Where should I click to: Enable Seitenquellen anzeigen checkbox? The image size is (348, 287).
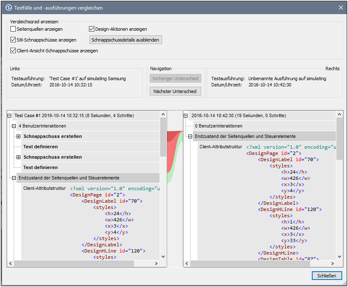(x=13, y=29)
